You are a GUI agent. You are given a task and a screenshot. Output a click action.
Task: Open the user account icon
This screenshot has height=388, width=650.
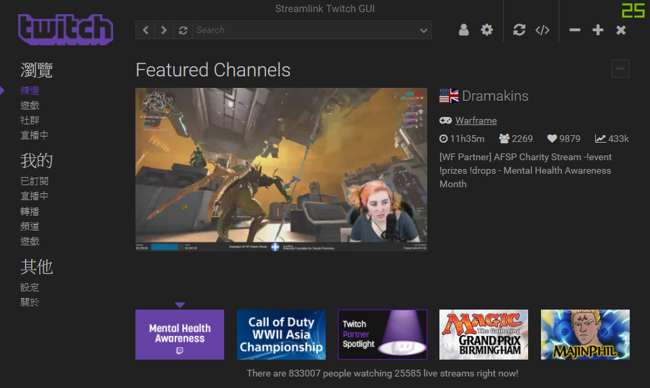pyautogui.click(x=463, y=30)
